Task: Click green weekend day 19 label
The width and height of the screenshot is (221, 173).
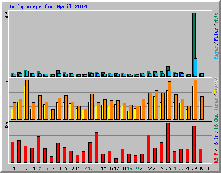Action: point(129,168)
